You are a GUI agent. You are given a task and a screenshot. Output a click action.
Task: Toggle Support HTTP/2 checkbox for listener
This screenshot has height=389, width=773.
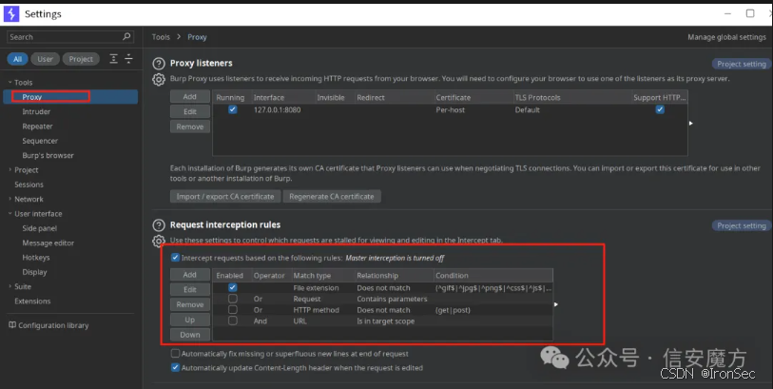point(660,109)
